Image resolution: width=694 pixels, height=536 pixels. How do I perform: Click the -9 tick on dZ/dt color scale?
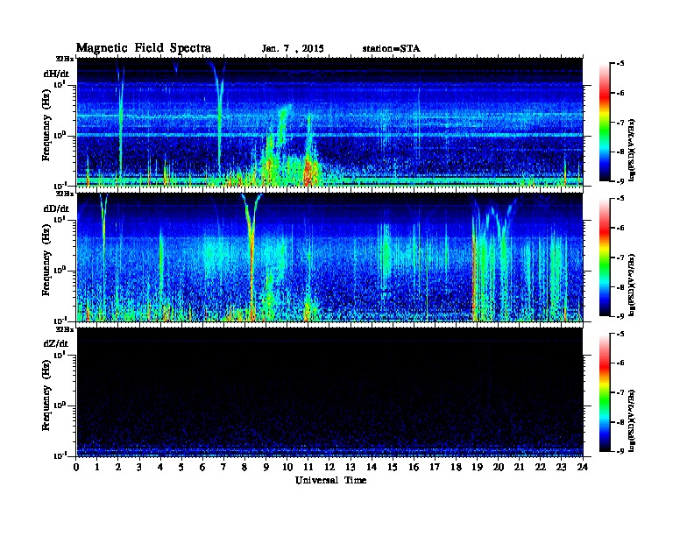(620, 451)
